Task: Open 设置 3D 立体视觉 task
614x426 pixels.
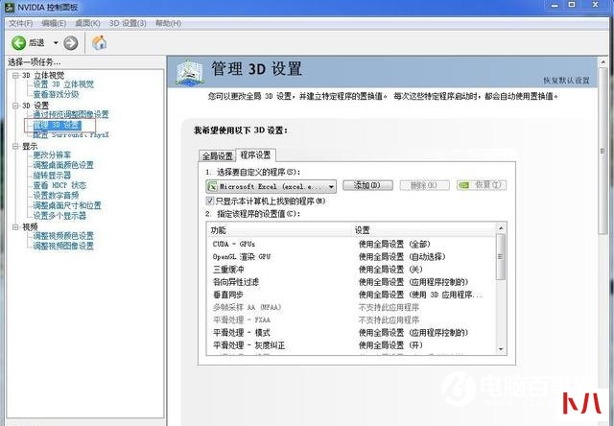Action: (x=63, y=84)
